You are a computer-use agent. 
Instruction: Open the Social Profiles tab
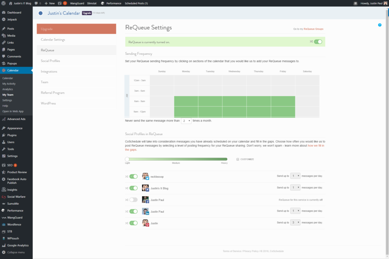pos(76,61)
